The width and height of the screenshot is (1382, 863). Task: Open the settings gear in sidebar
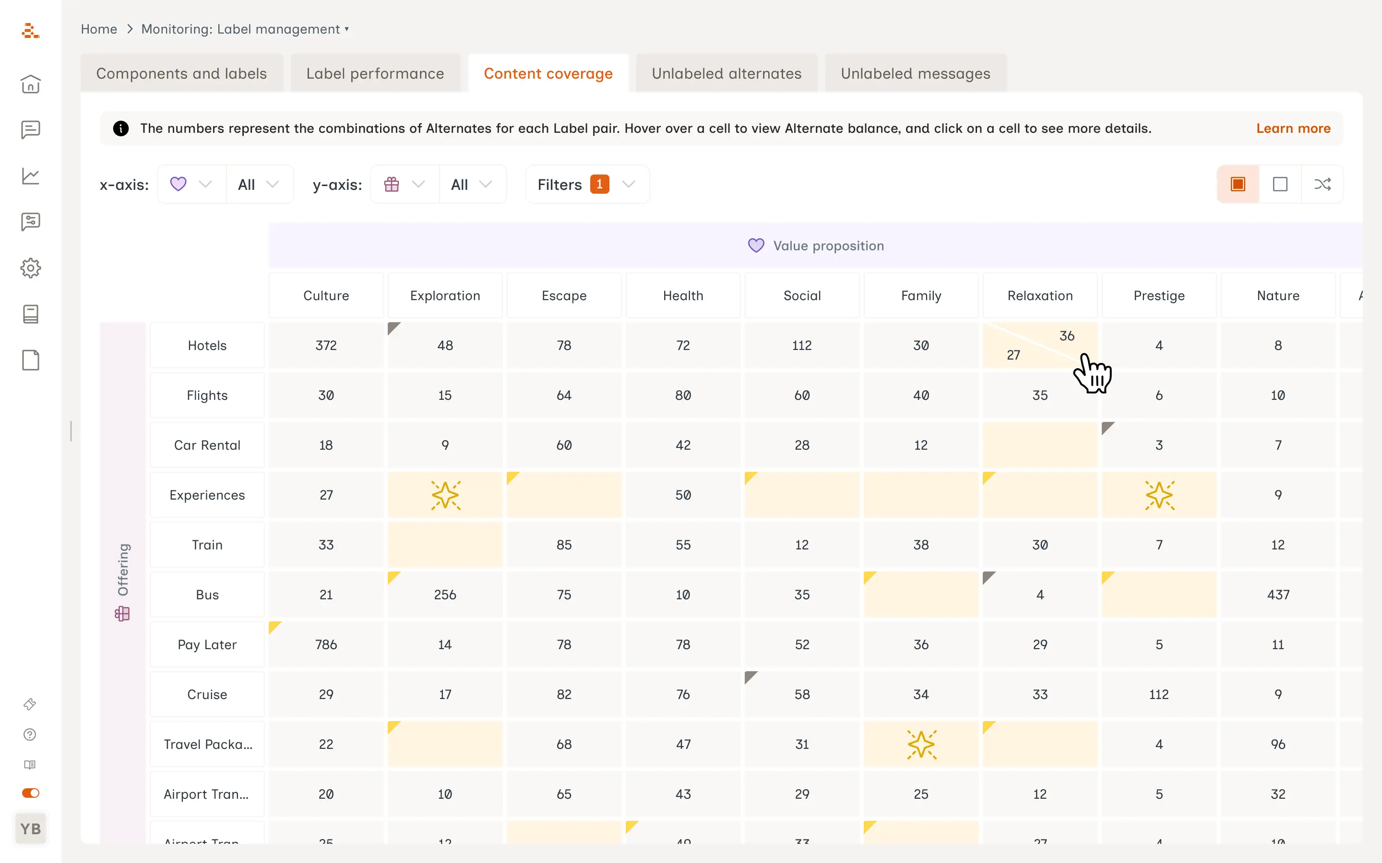tap(30, 268)
